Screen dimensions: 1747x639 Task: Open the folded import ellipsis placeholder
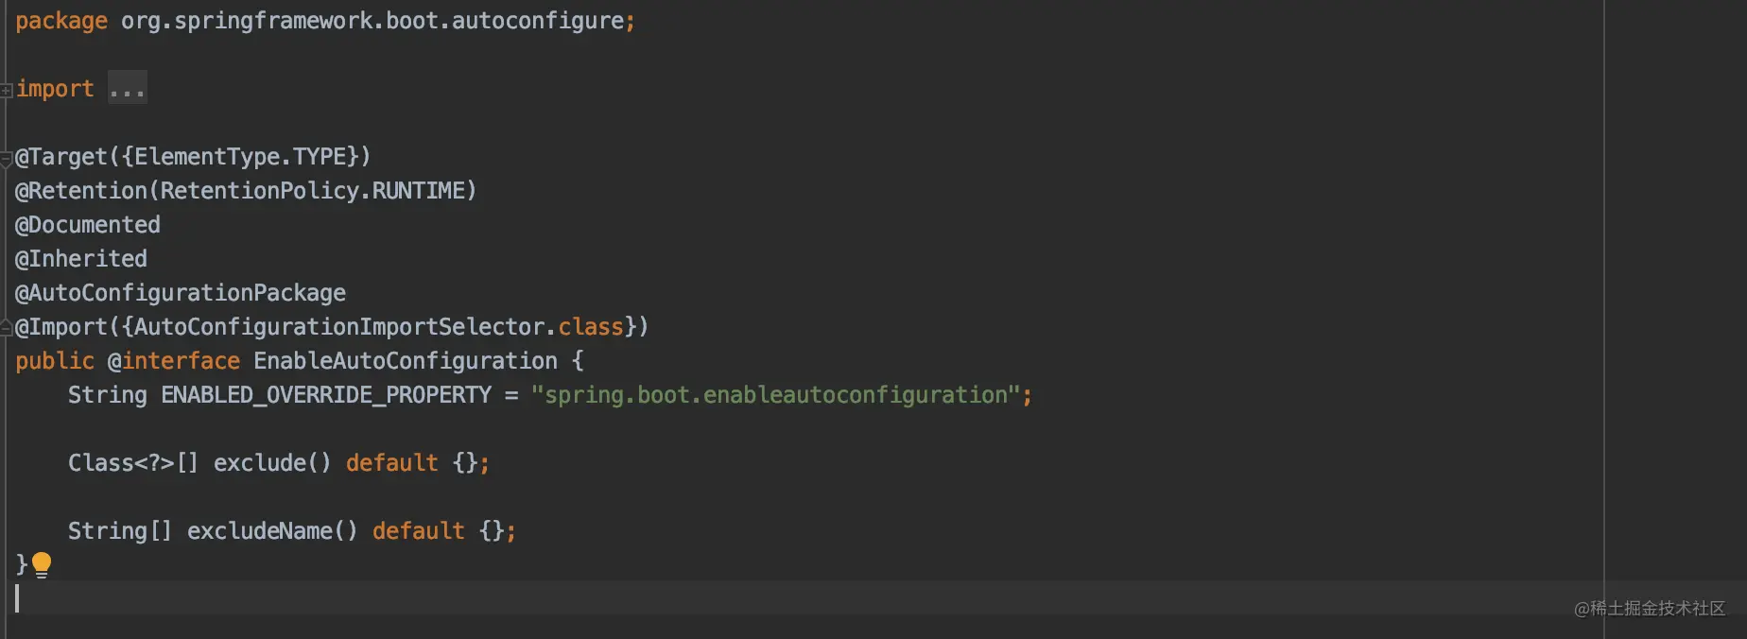127,88
